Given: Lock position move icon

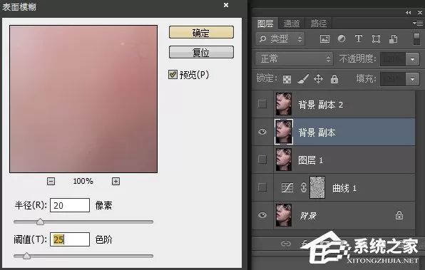Looking at the screenshot, I should pyautogui.click(x=318, y=79).
